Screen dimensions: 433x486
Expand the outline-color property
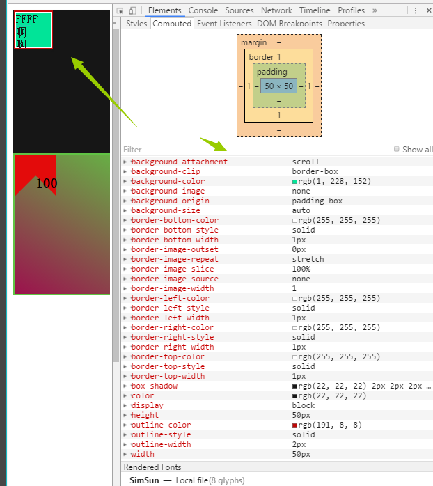click(125, 425)
